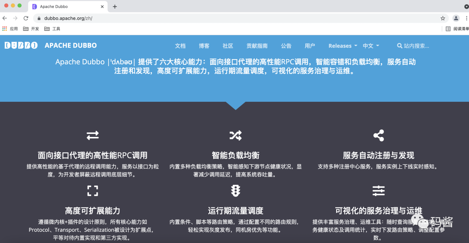The height and width of the screenshot is (243, 469).
Task: Open the 工具 bookmarks folder
Action: pyautogui.click(x=53, y=29)
